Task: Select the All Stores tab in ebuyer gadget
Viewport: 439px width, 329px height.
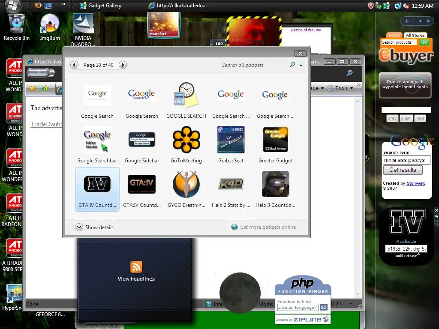Action: 415,35
